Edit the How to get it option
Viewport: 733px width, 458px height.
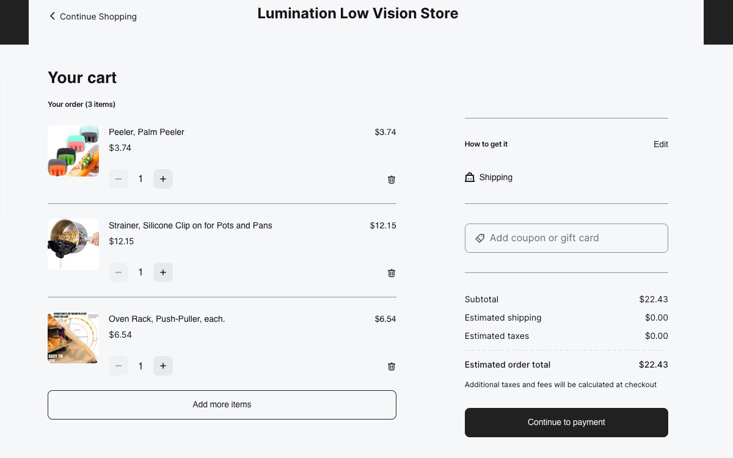pos(661,144)
